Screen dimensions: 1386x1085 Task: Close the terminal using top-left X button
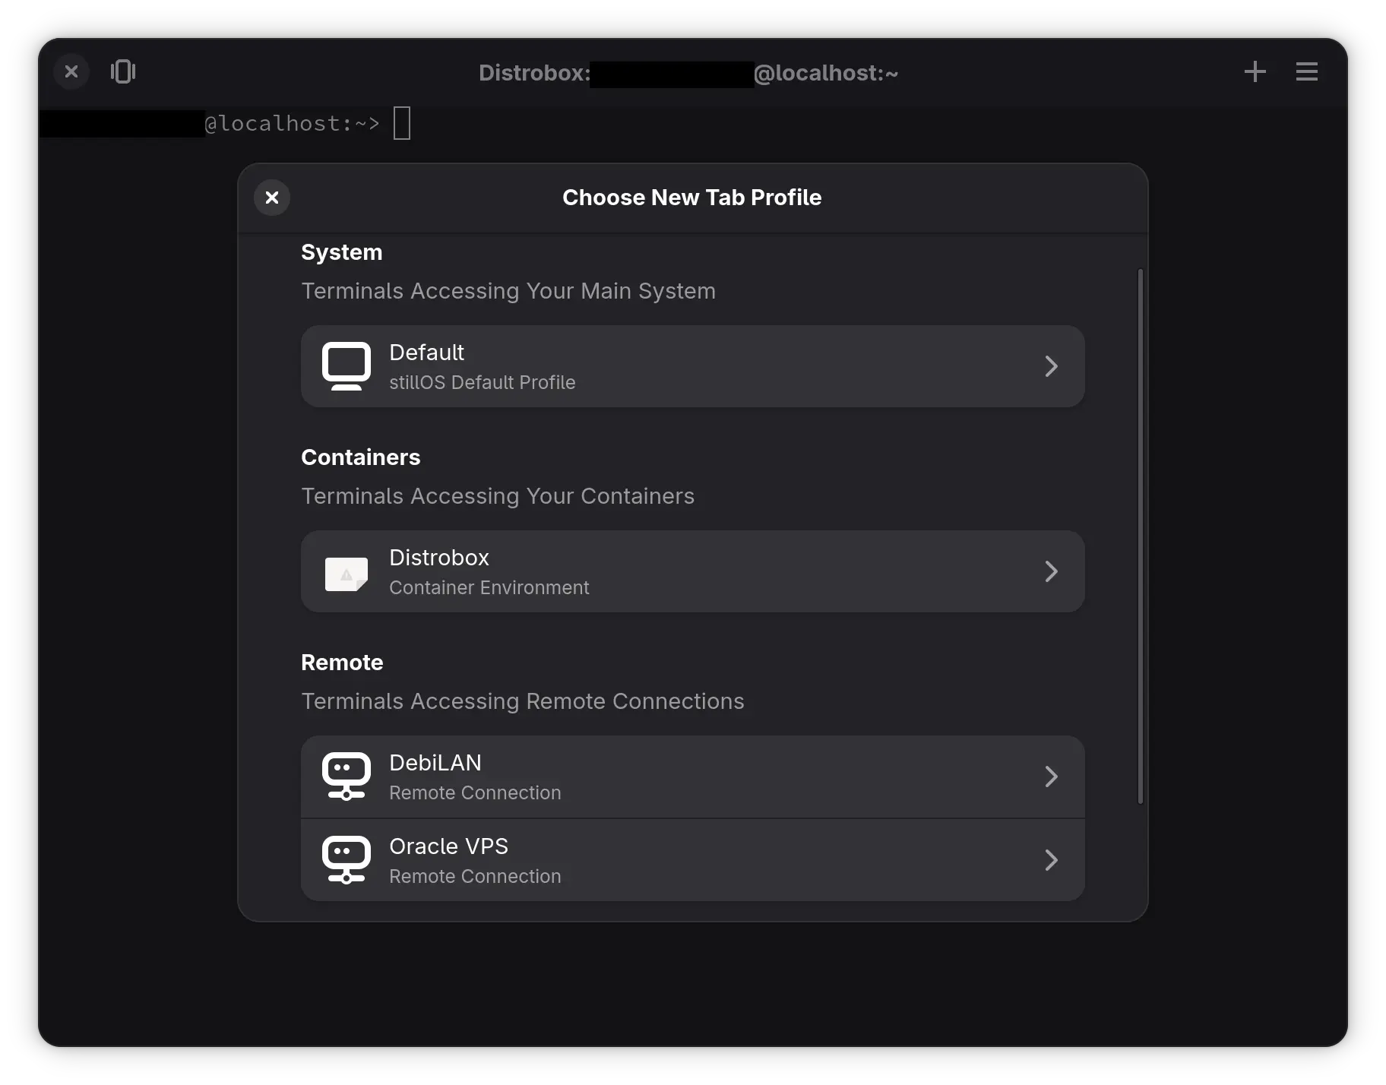[71, 71]
